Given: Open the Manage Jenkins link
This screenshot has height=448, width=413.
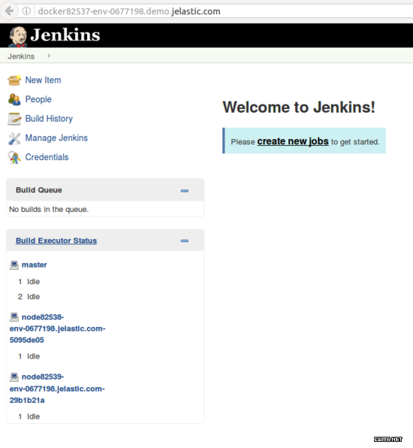Looking at the screenshot, I should [x=56, y=138].
